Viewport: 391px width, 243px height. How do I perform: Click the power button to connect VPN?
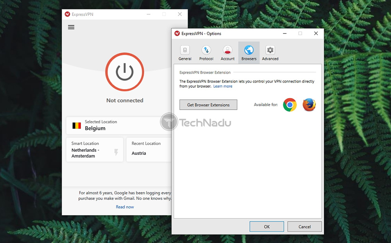(125, 72)
